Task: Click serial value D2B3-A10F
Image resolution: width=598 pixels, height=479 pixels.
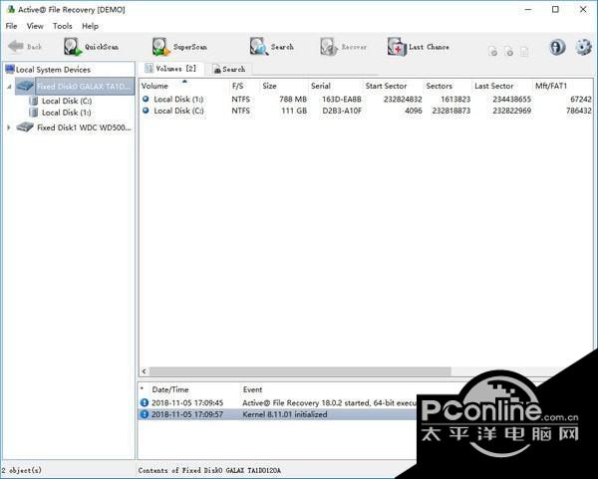Action: [342, 111]
